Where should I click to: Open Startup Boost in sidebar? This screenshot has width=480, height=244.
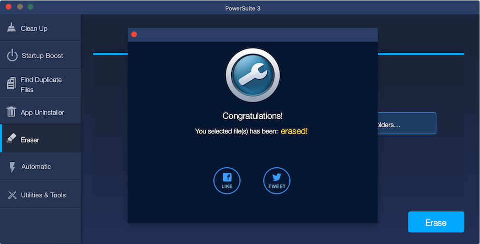40,56
